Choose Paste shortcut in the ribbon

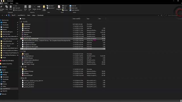click(18, 10)
